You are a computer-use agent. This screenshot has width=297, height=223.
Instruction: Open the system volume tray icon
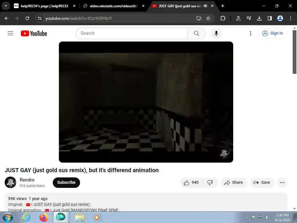point(268,217)
